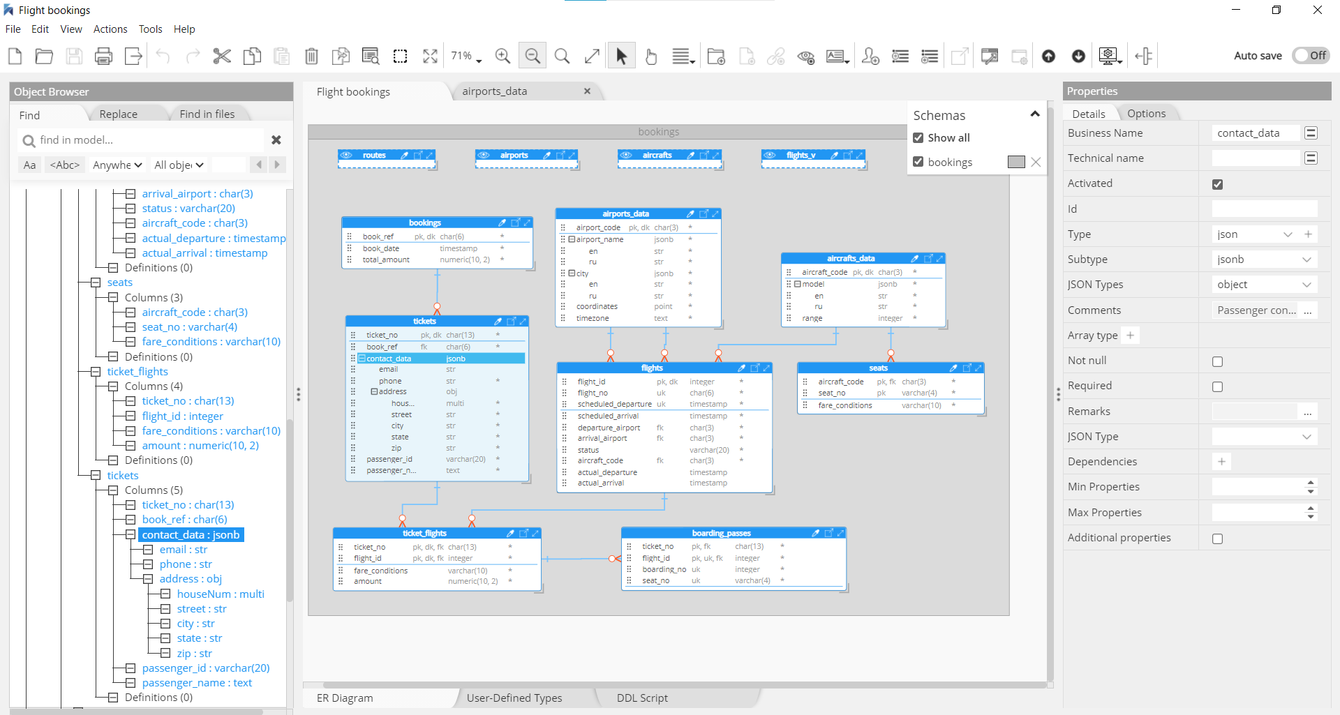Zoom in with the plus magnifier icon
Viewport: 1340px width, 715px height.
tap(502, 56)
